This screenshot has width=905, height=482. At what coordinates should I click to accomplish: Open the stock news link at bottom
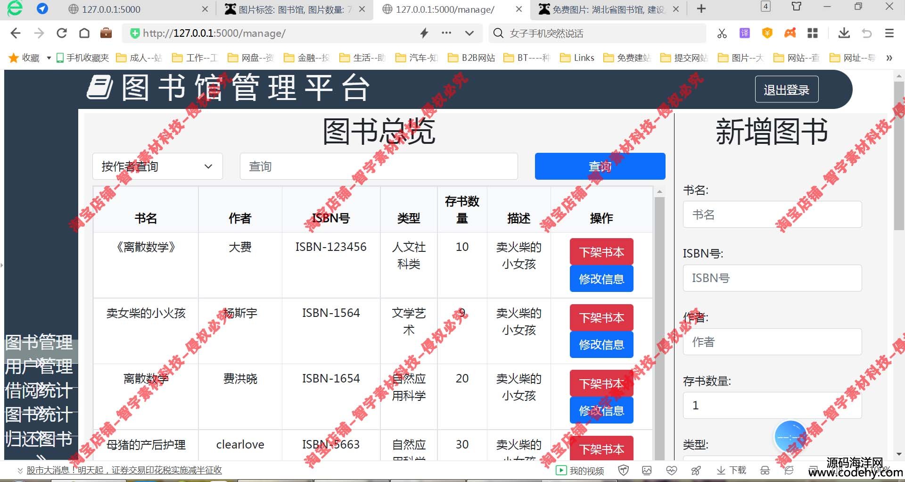pyautogui.click(x=124, y=470)
